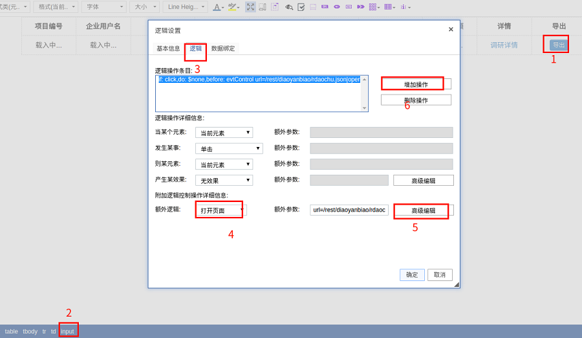Open the 额外逻辑 dropdown showing 打开页面

tap(220, 210)
